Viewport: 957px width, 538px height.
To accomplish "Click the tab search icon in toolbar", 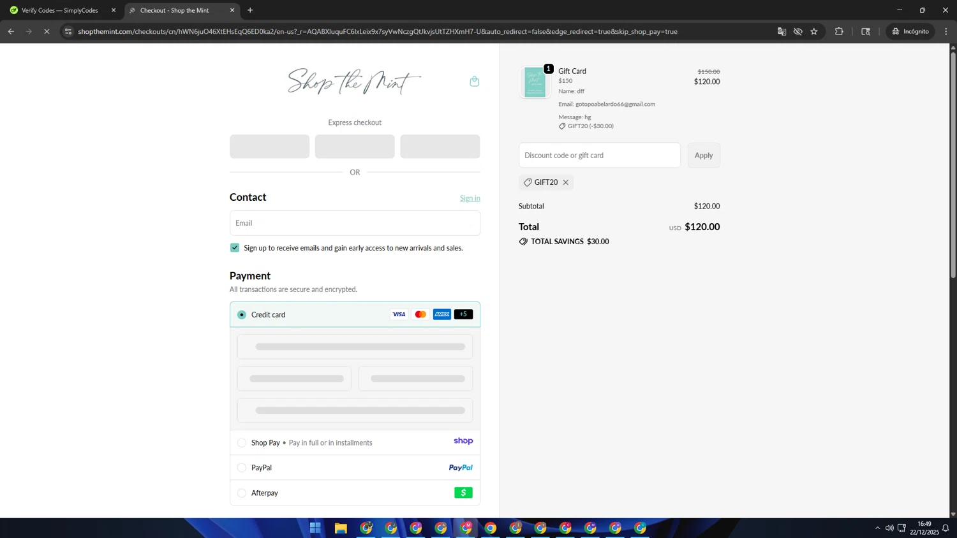I will [x=866, y=31].
